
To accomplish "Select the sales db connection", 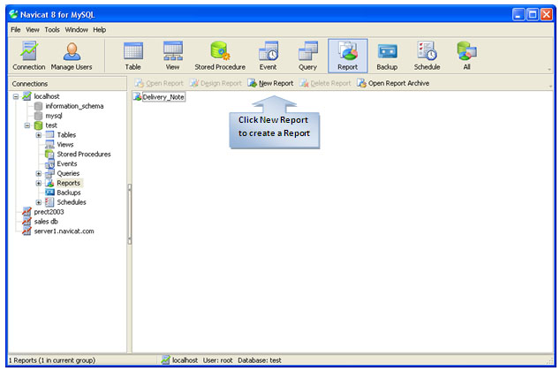I will (46, 222).
